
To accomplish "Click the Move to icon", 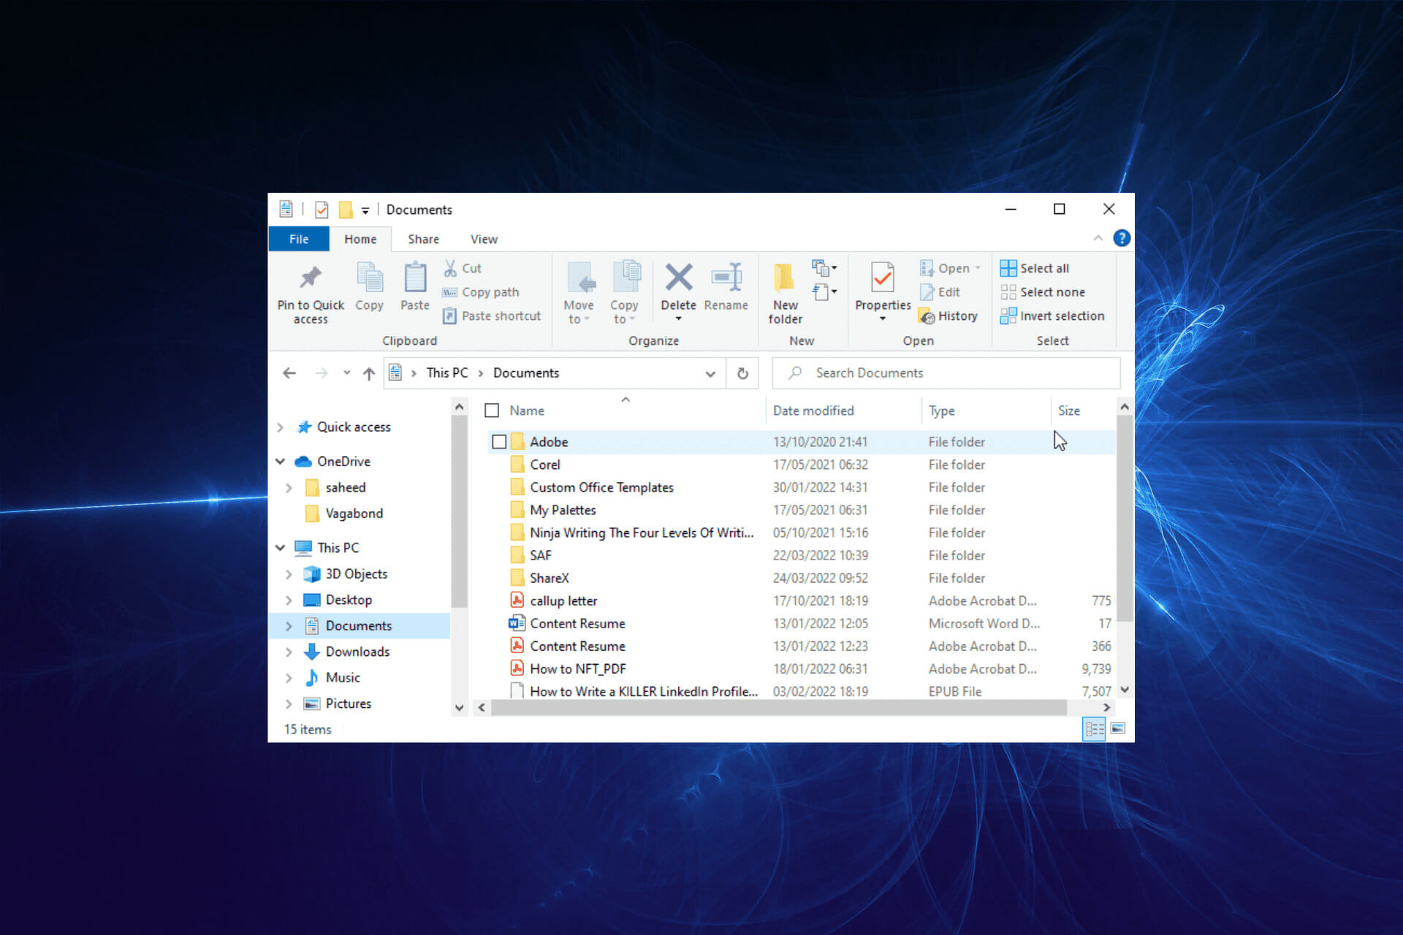I will click(x=581, y=278).
